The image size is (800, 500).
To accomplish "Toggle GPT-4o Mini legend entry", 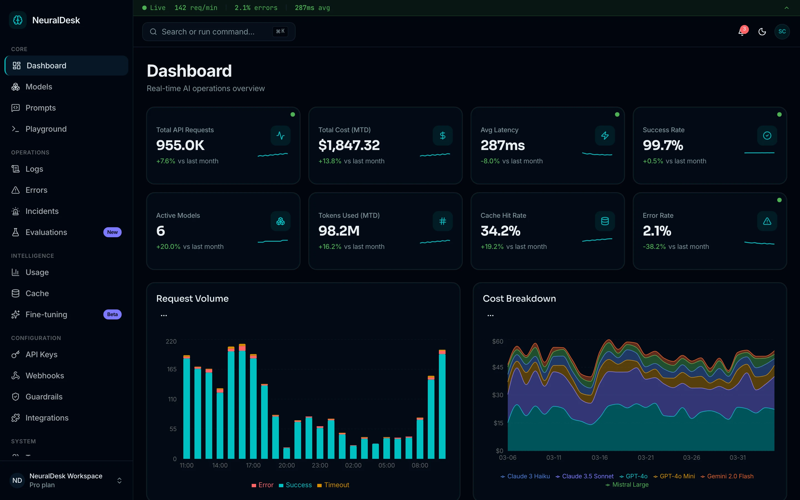I will click(674, 476).
